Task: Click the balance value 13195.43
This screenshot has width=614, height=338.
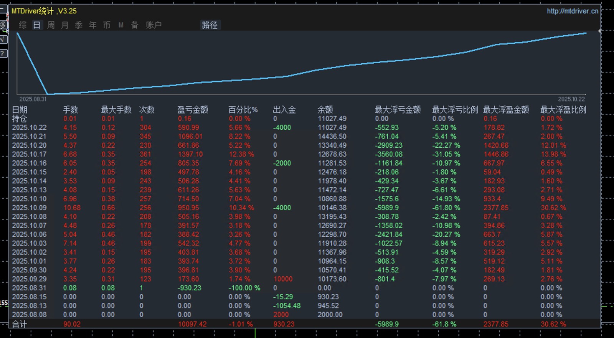Action: 332,217
